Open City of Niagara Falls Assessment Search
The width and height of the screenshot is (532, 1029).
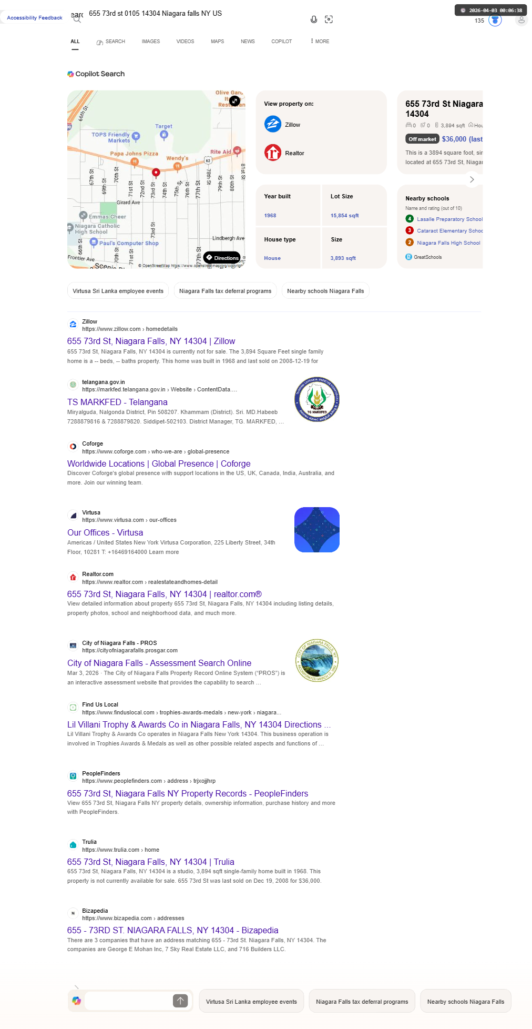click(x=159, y=663)
